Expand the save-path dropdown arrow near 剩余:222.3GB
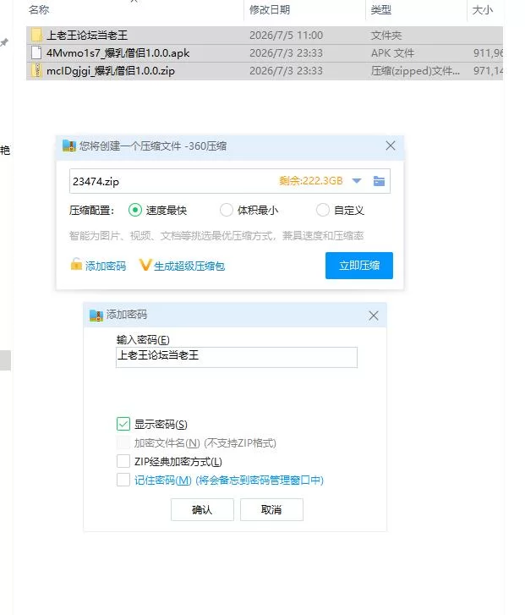 [x=357, y=181]
